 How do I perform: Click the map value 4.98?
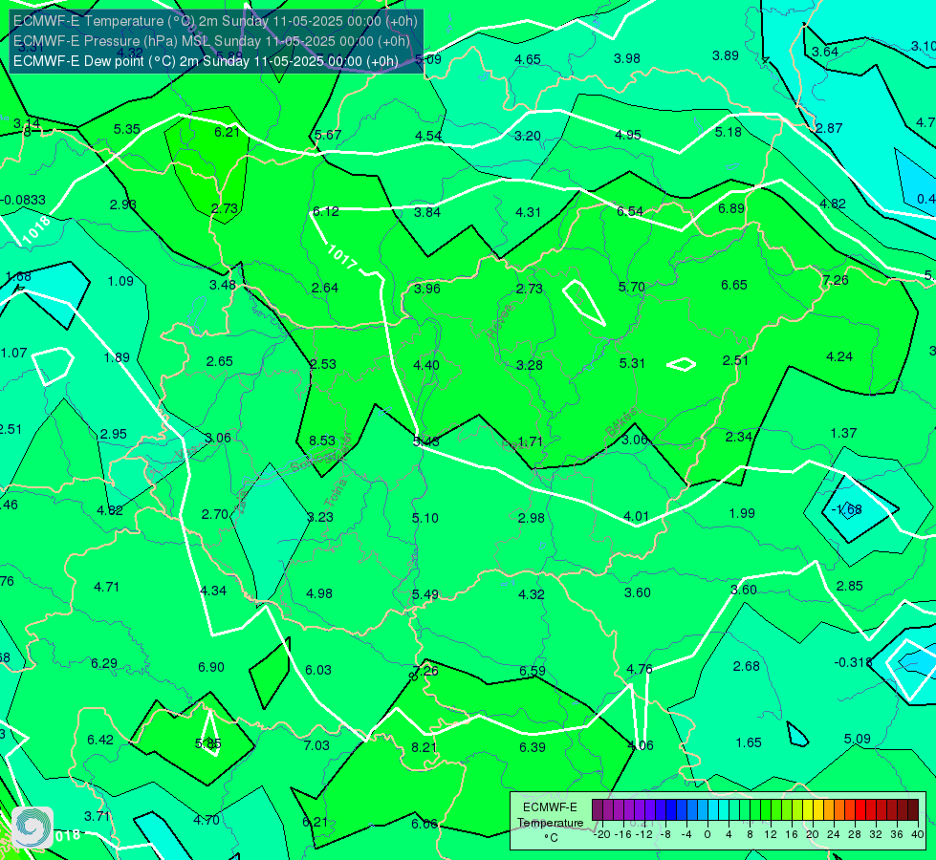pos(319,593)
